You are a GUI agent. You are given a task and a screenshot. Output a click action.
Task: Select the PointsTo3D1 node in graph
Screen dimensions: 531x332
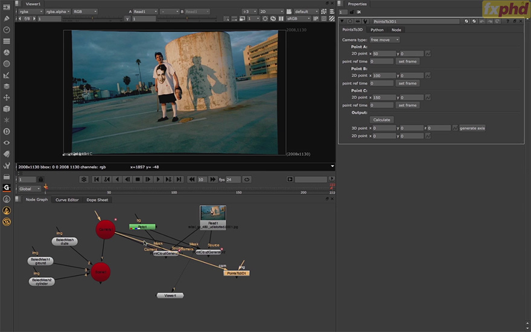[237, 273]
